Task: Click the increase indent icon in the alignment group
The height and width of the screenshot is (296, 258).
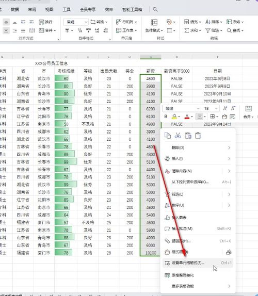Action: point(31,22)
